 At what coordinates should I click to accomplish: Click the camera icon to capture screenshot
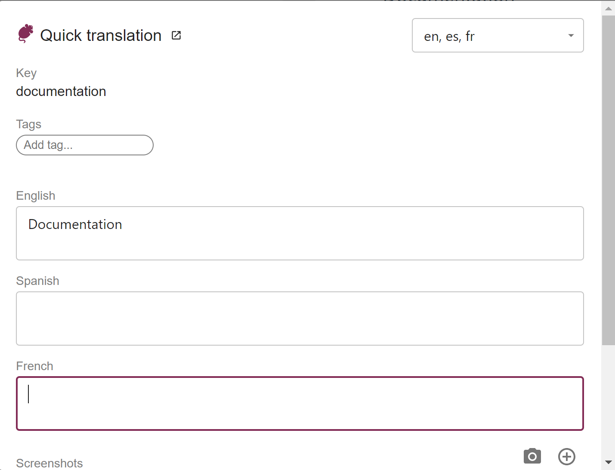point(532,457)
